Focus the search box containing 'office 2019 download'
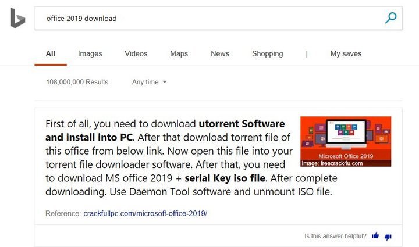 [x=204, y=18]
